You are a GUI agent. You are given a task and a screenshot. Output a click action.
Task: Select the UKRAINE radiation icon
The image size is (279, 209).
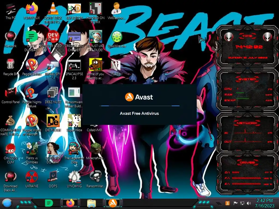click(32, 177)
